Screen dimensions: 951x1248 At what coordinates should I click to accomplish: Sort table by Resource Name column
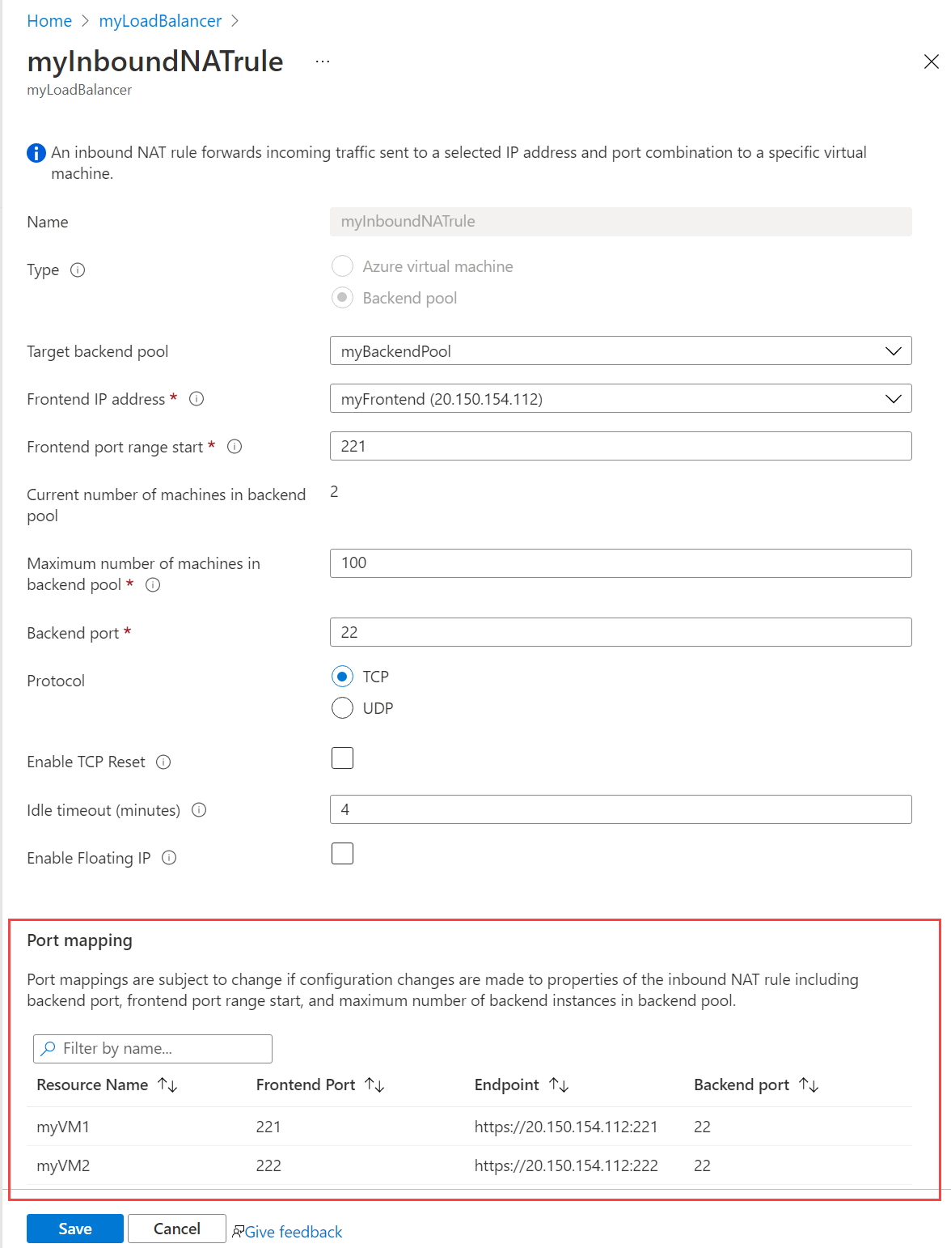click(x=167, y=1085)
